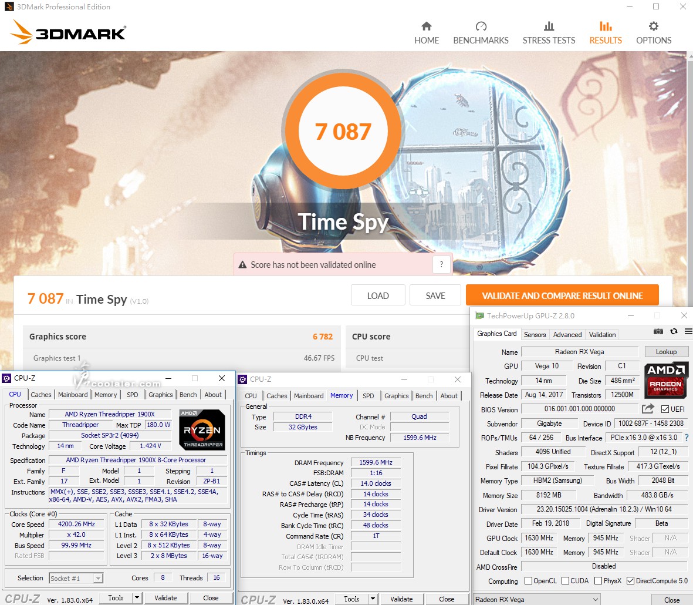Open the Sensors tab in GPU-Z
Image resolution: width=693 pixels, height=605 pixels.
point(535,335)
